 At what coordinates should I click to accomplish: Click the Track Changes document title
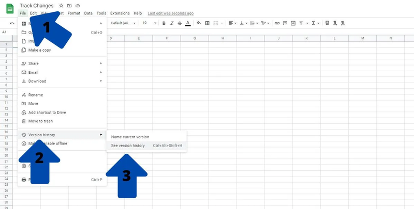coord(36,6)
